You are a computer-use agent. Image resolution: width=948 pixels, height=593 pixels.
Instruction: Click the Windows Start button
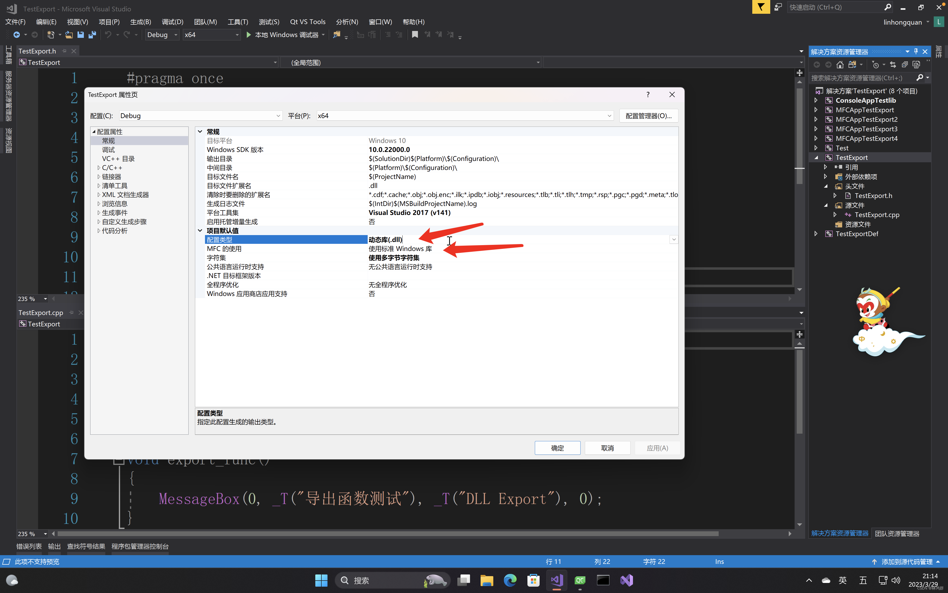[321, 580]
